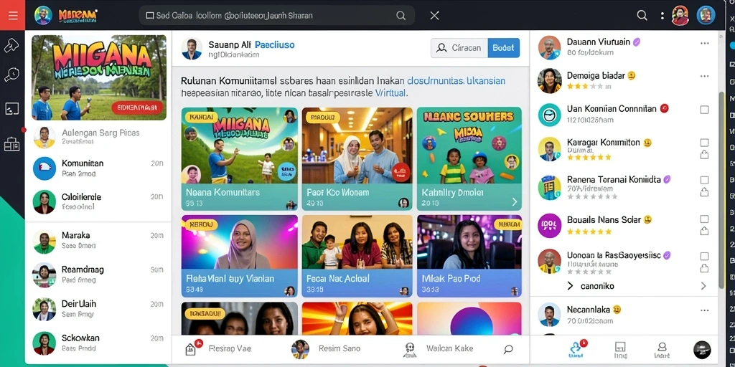Click the clock search icon in sidebar
Image resolution: width=735 pixels, height=367 pixels.
pyautogui.click(x=11, y=75)
